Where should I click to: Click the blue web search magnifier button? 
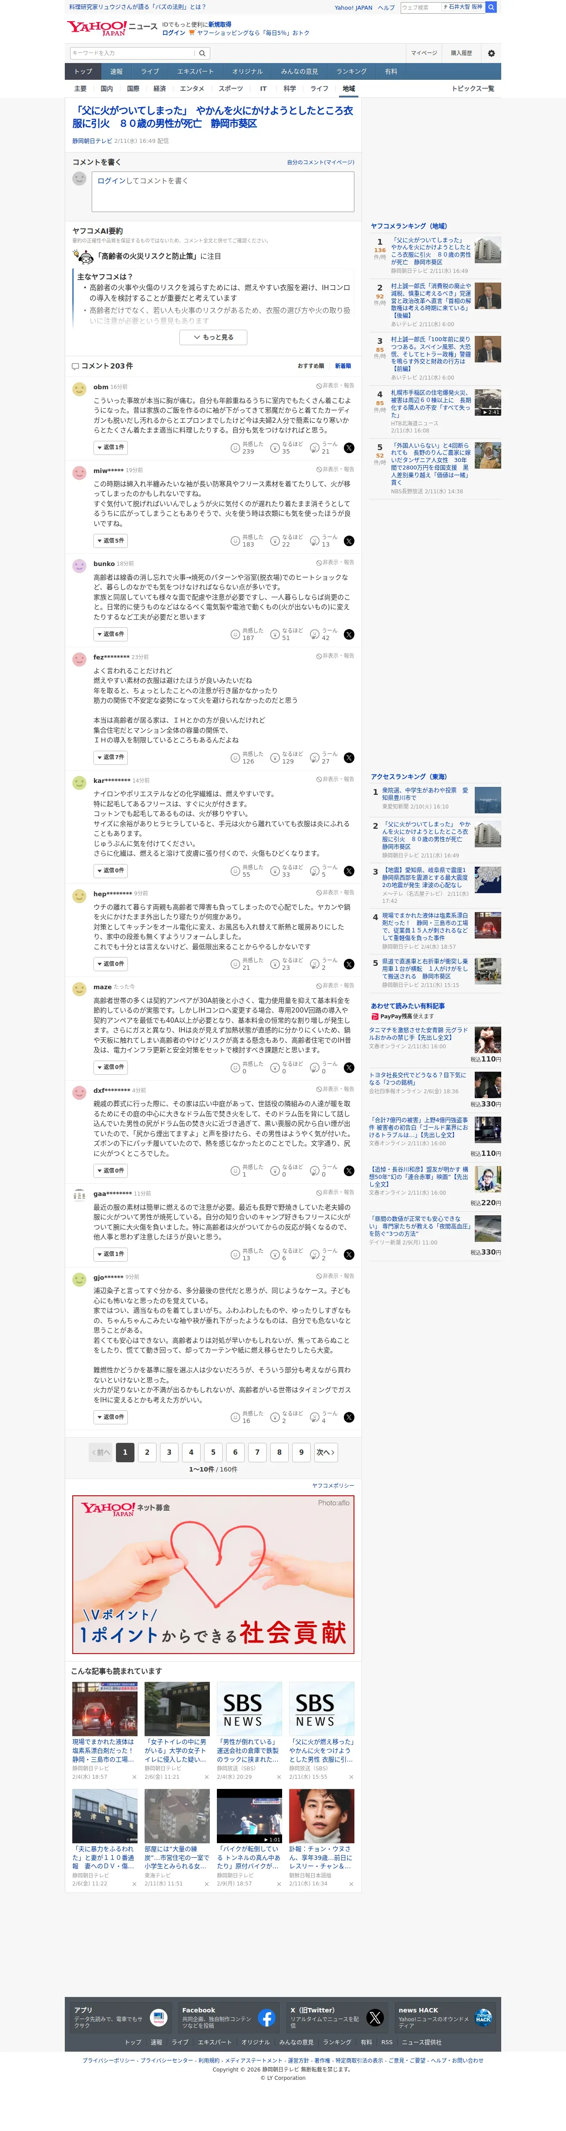[491, 7]
